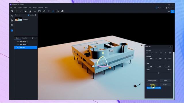Click the blue sync button at top right
This screenshot has width=184, height=103.
tap(172, 11)
